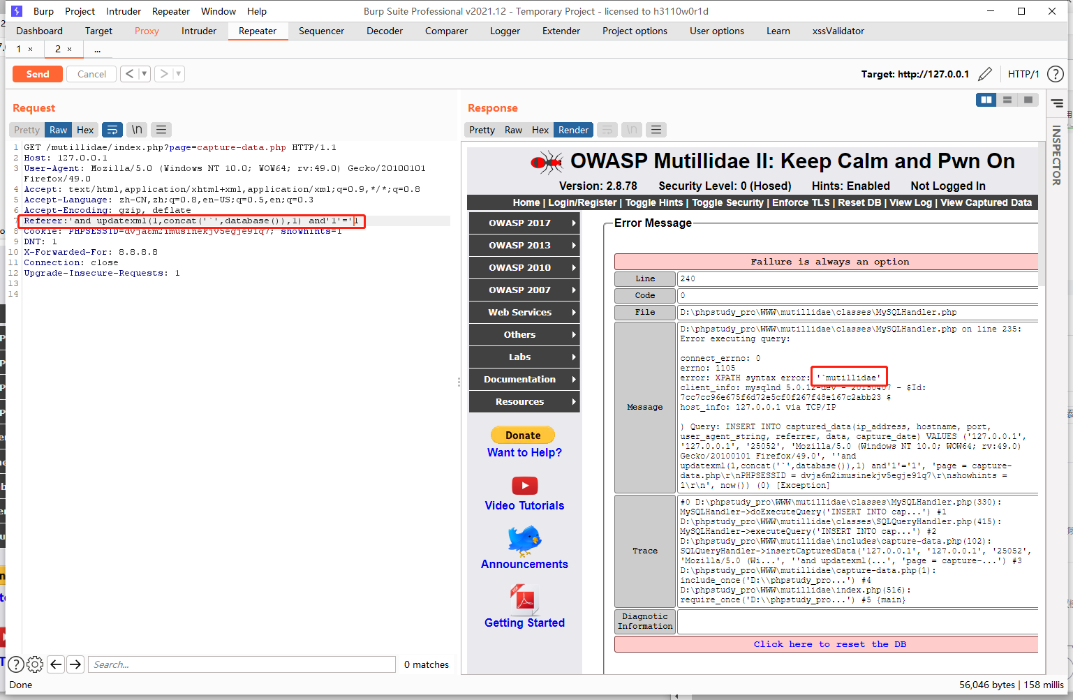Switch Request view to Pretty
The height and width of the screenshot is (700, 1073).
(27, 130)
